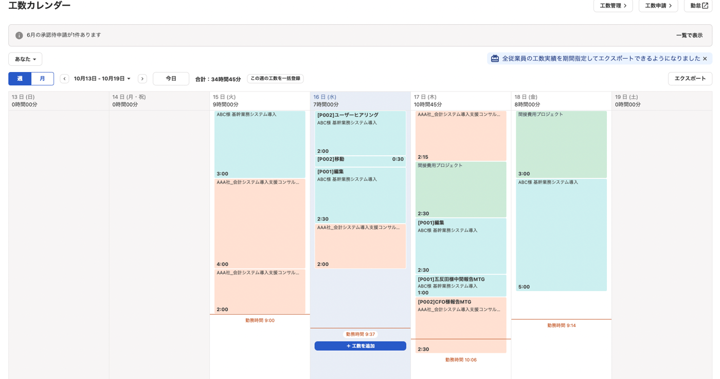Click the external-link icon beside 勤怠
Screen dimensions: 720x379
[705, 6]
